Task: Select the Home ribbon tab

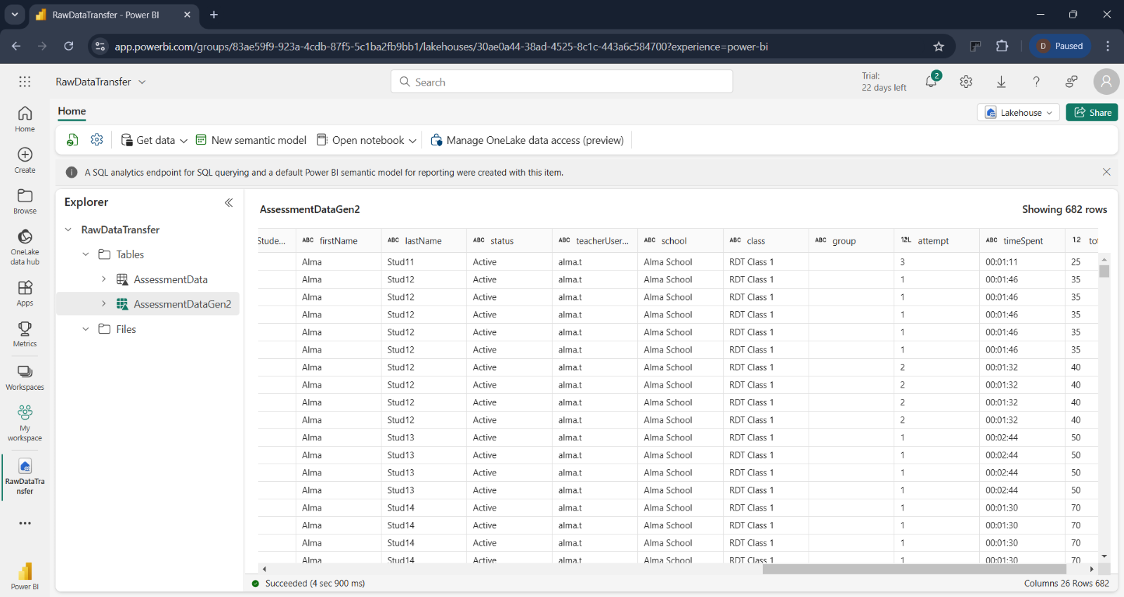Action: click(72, 111)
